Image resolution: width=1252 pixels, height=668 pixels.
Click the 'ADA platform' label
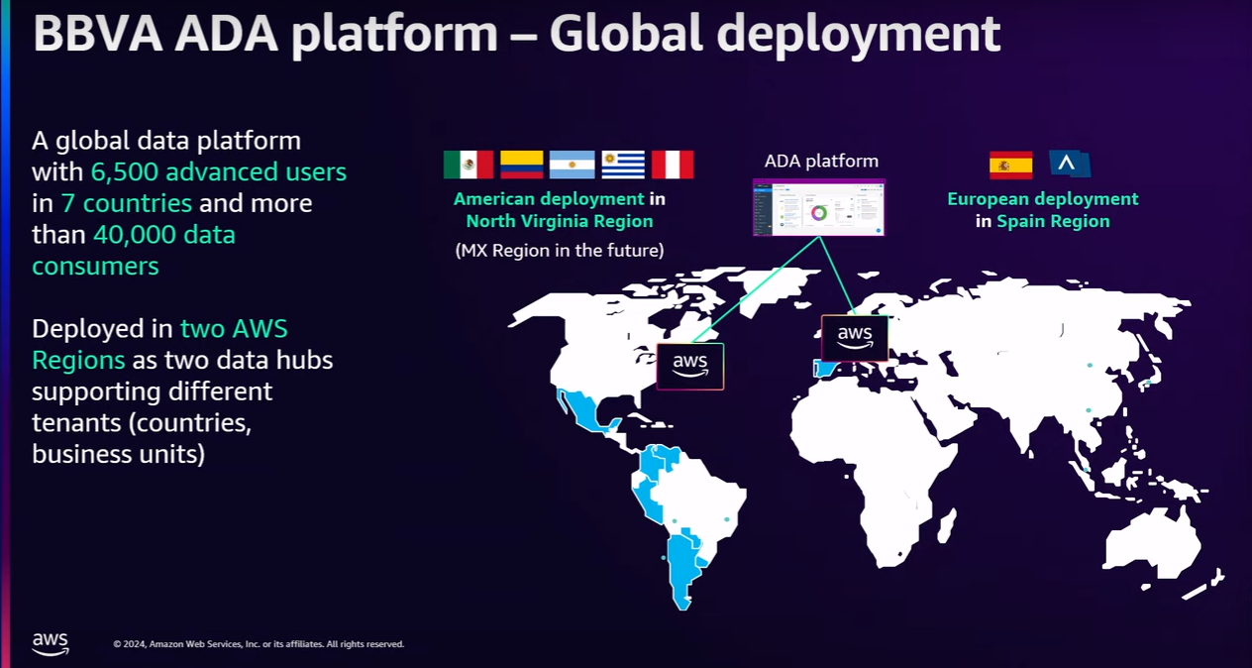821,161
